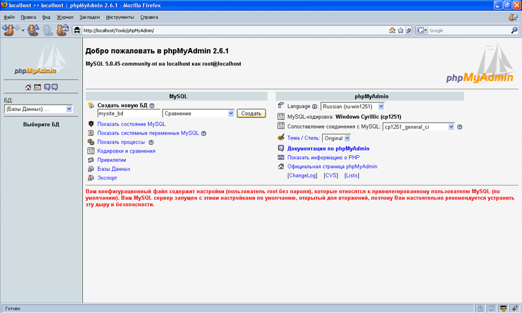
Task: Open the [Lists] link
Action: [x=352, y=175]
